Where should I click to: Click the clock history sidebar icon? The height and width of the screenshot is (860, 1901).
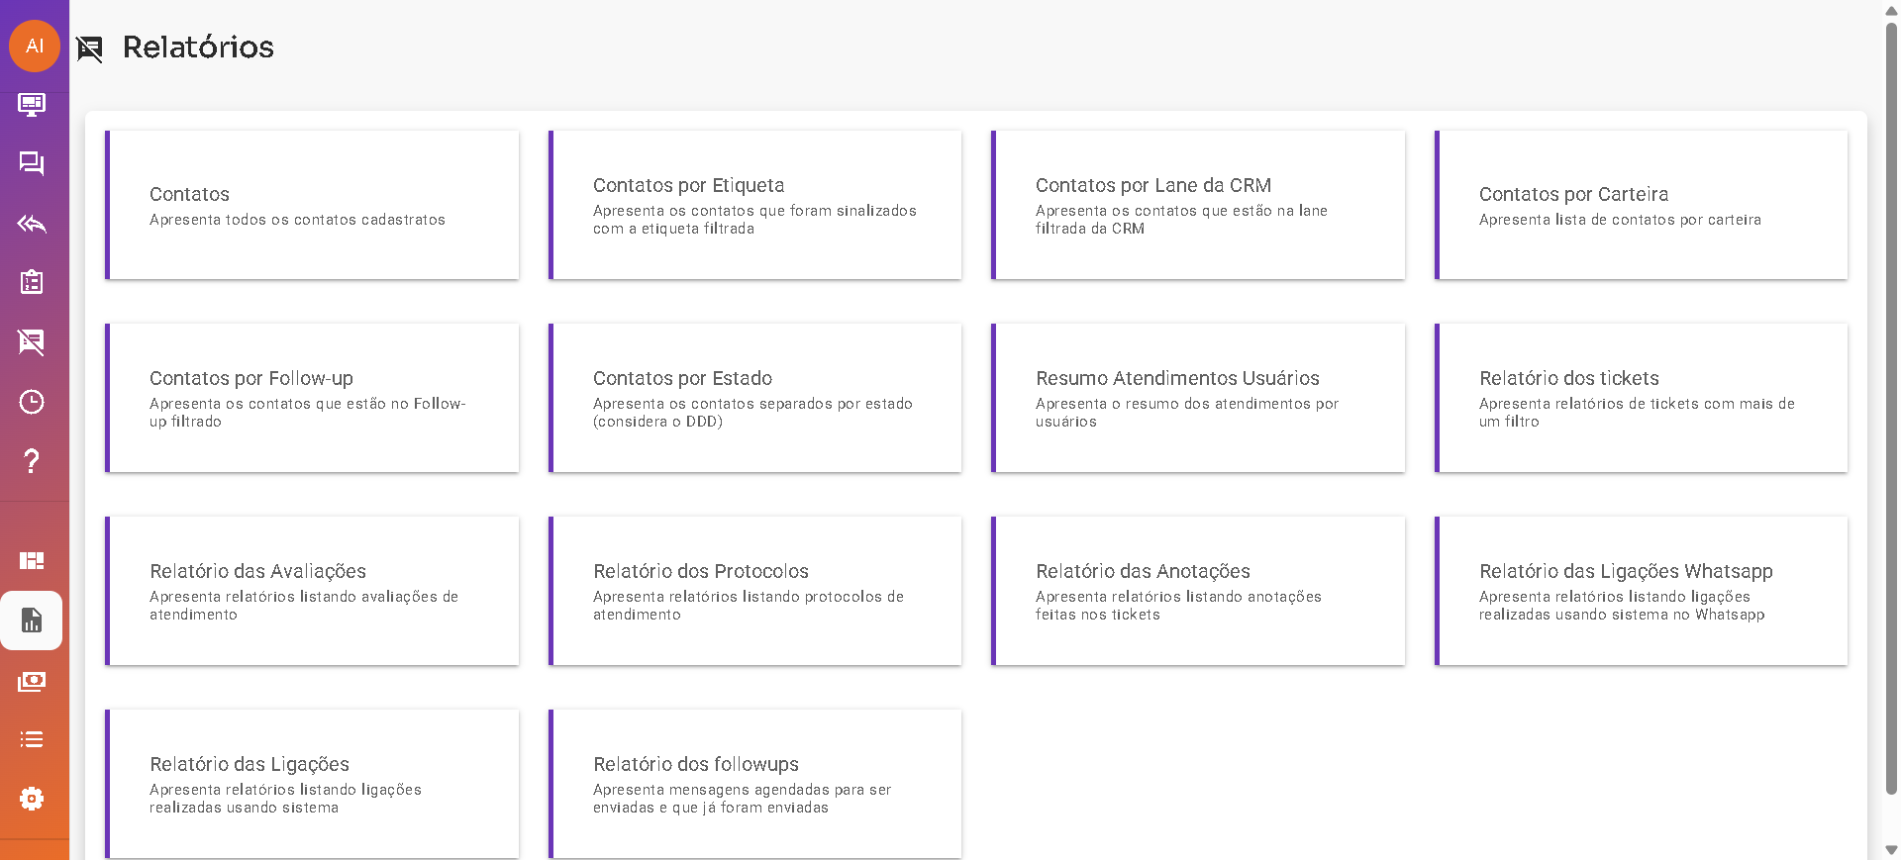[32, 402]
